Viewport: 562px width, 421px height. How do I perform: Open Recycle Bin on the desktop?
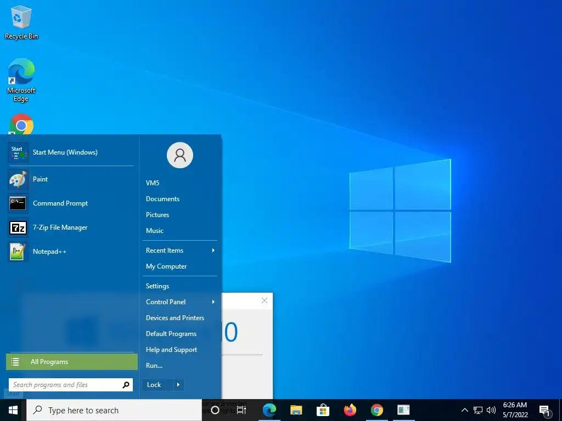[21, 22]
